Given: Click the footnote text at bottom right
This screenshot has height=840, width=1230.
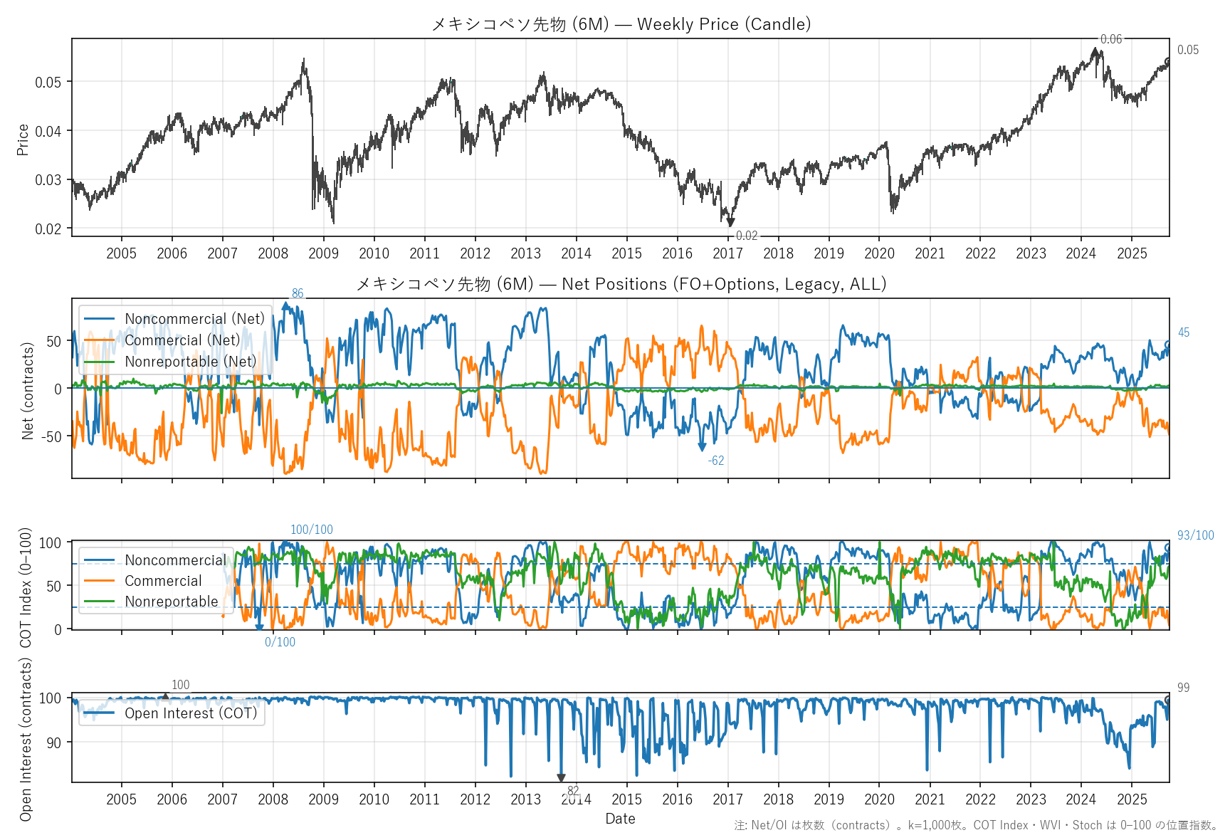Looking at the screenshot, I should click(976, 825).
